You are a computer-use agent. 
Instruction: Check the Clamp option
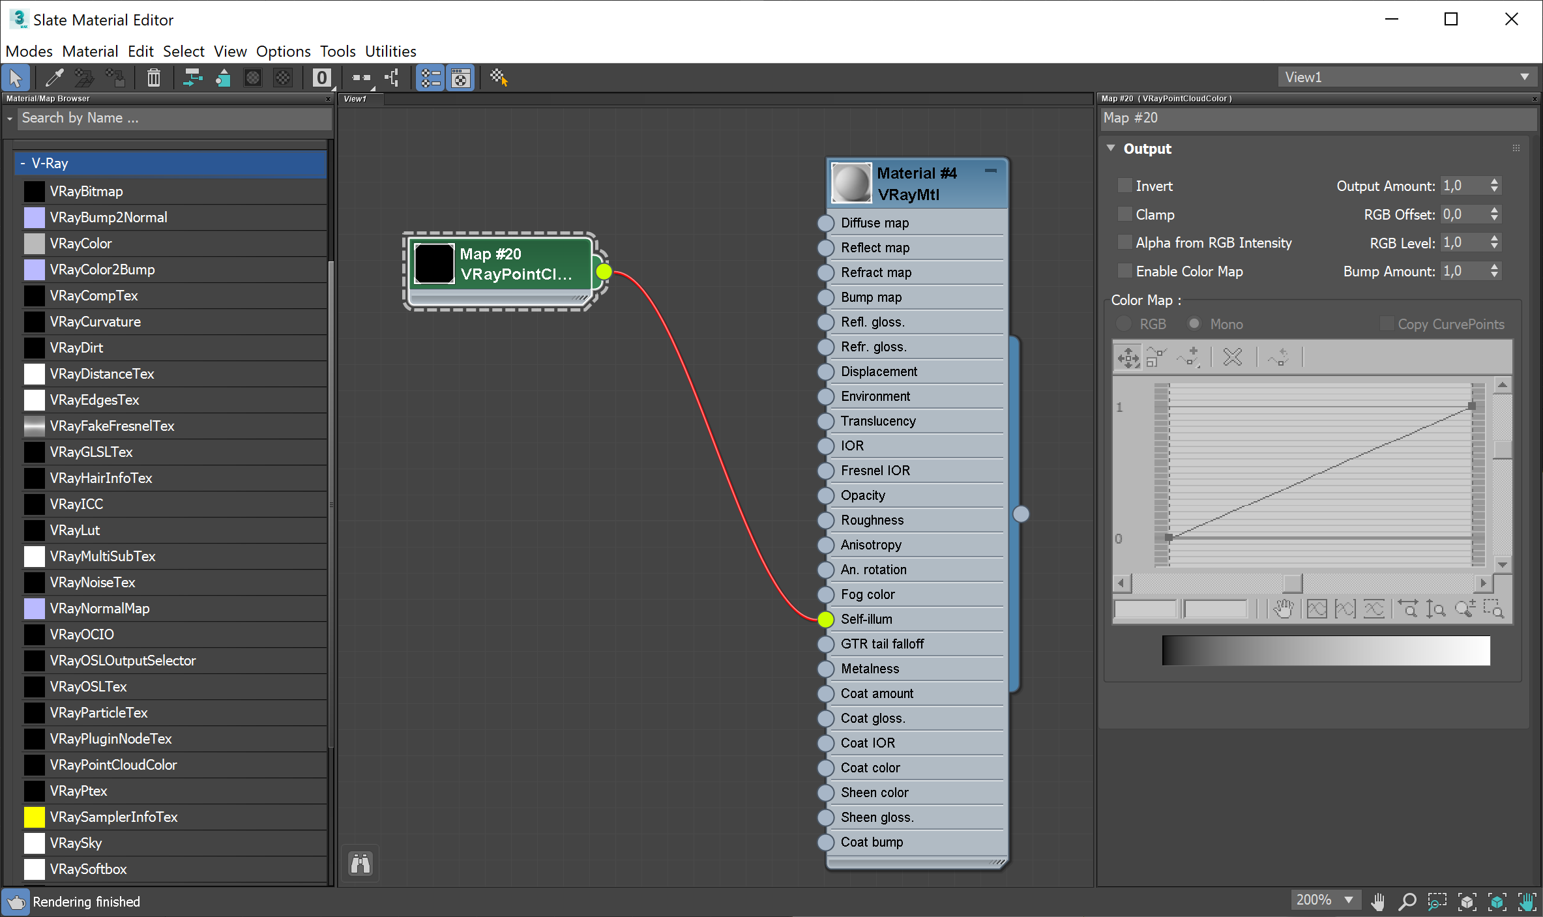(x=1124, y=214)
